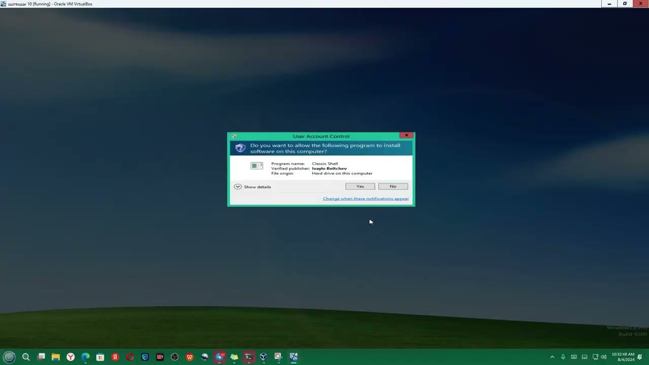Open the red screen recorder taskbar icon

click(x=160, y=357)
